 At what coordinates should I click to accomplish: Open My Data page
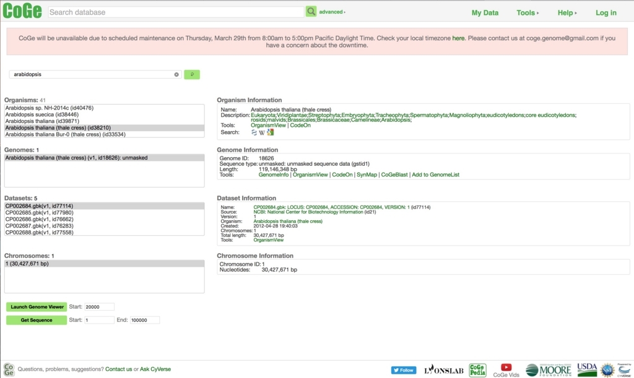coord(485,12)
